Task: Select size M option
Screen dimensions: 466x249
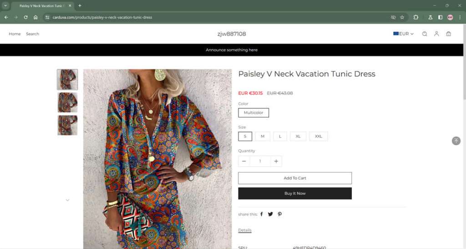Action: click(x=263, y=136)
